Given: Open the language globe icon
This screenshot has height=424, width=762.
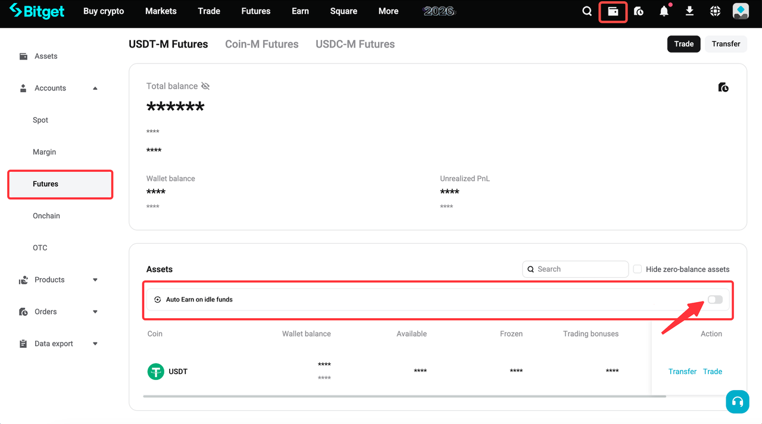Looking at the screenshot, I should point(715,11).
